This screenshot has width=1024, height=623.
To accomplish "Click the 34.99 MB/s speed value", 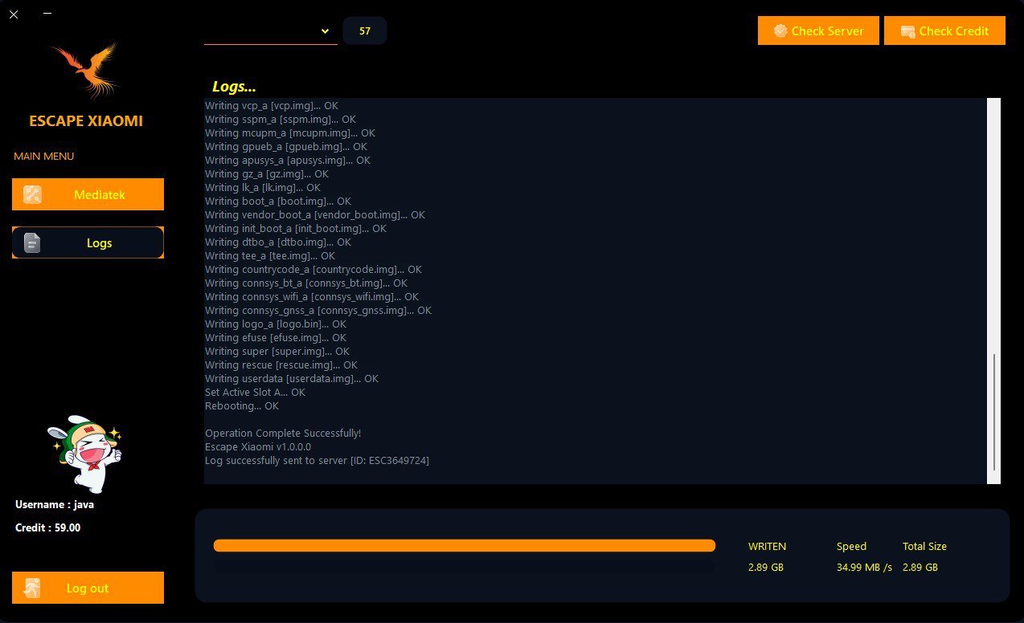I will pos(864,568).
